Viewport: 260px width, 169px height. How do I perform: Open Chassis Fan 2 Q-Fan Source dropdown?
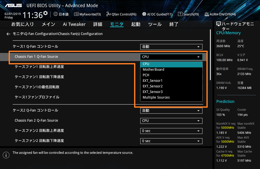tap(171, 121)
